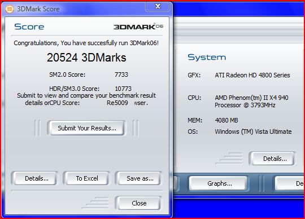Viewport: 305px width, 219px height.
Task: Click the CPU Score value 5009
Action: pyautogui.click(x=121, y=103)
